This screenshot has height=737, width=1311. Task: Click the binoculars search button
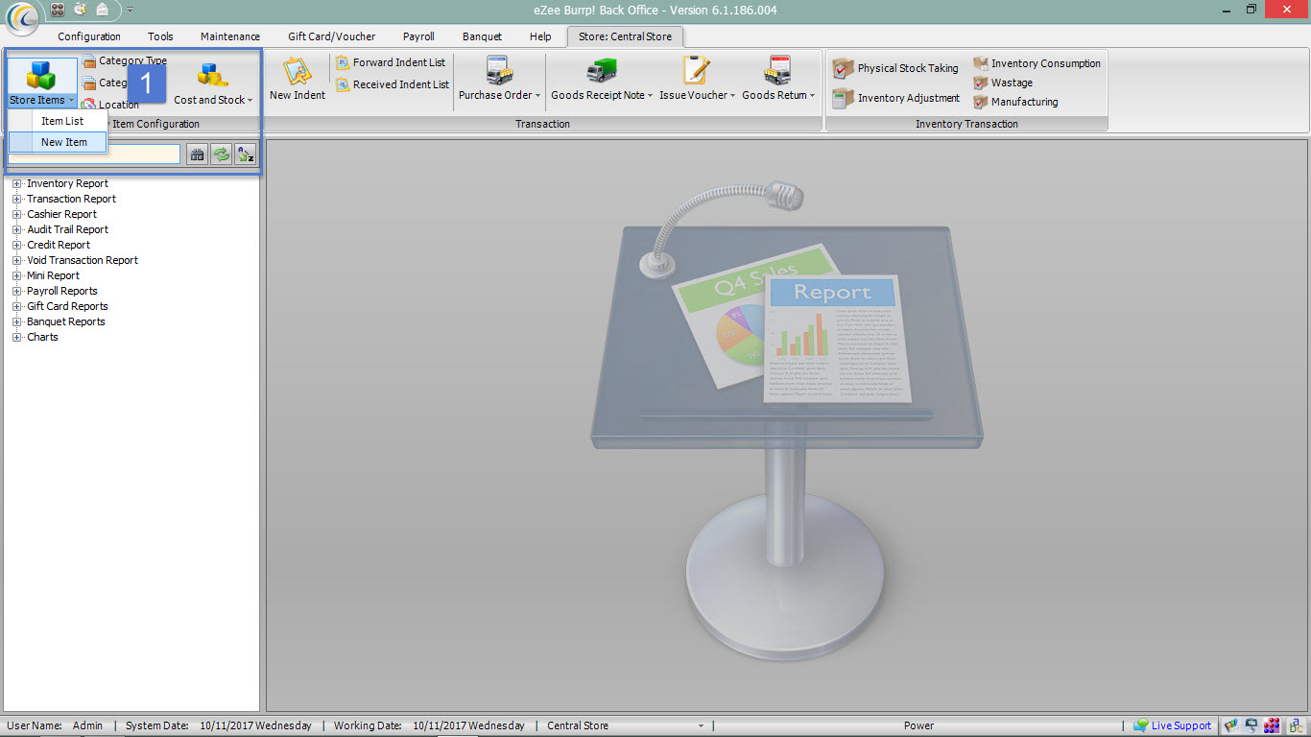pos(197,155)
